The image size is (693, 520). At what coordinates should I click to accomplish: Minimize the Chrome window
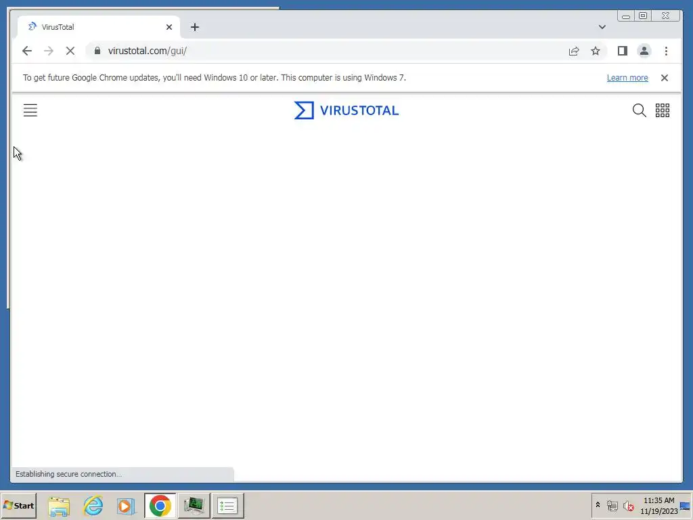coord(626,16)
